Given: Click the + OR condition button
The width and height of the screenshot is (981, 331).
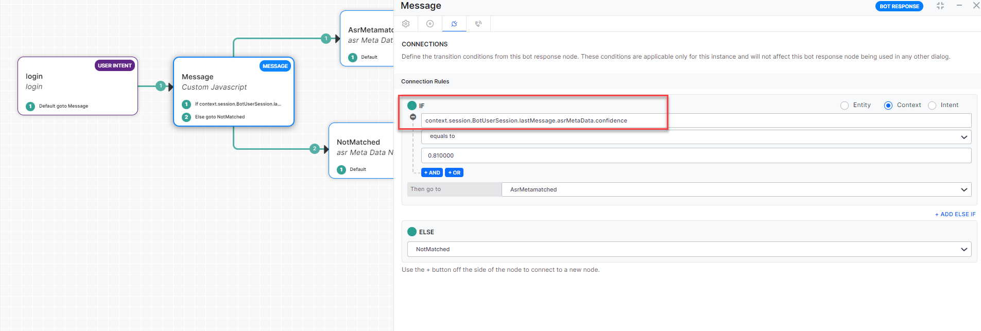Looking at the screenshot, I should [454, 173].
